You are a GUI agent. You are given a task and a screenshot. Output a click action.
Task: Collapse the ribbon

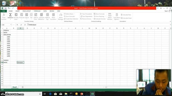(x=170, y=21)
